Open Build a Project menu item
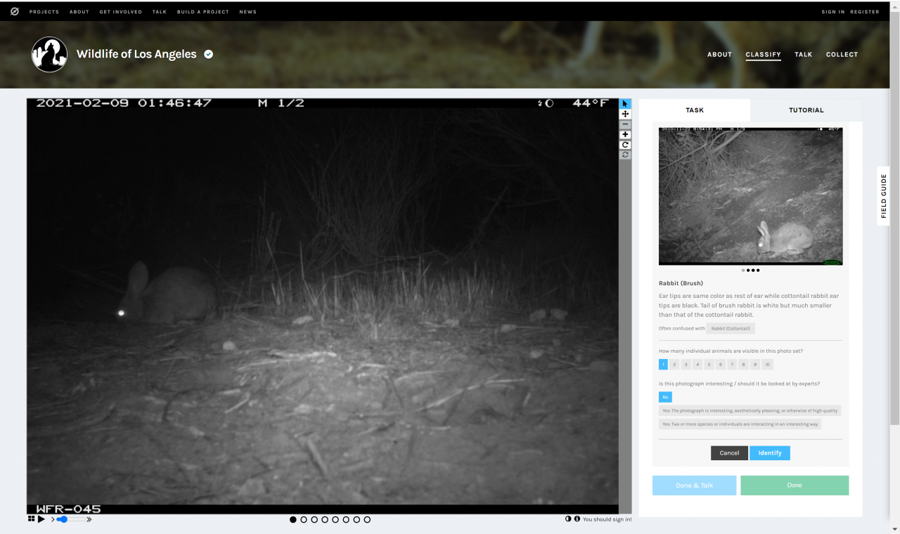The height and width of the screenshot is (534, 900). coord(203,12)
